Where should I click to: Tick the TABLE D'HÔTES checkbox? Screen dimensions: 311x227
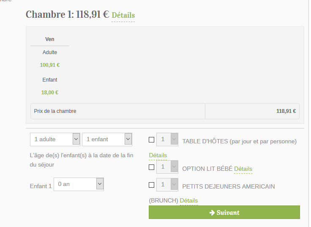152,140
